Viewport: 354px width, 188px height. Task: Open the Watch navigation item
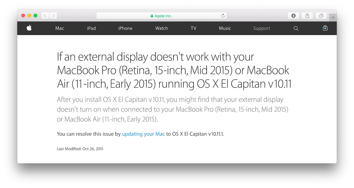[x=162, y=28]
